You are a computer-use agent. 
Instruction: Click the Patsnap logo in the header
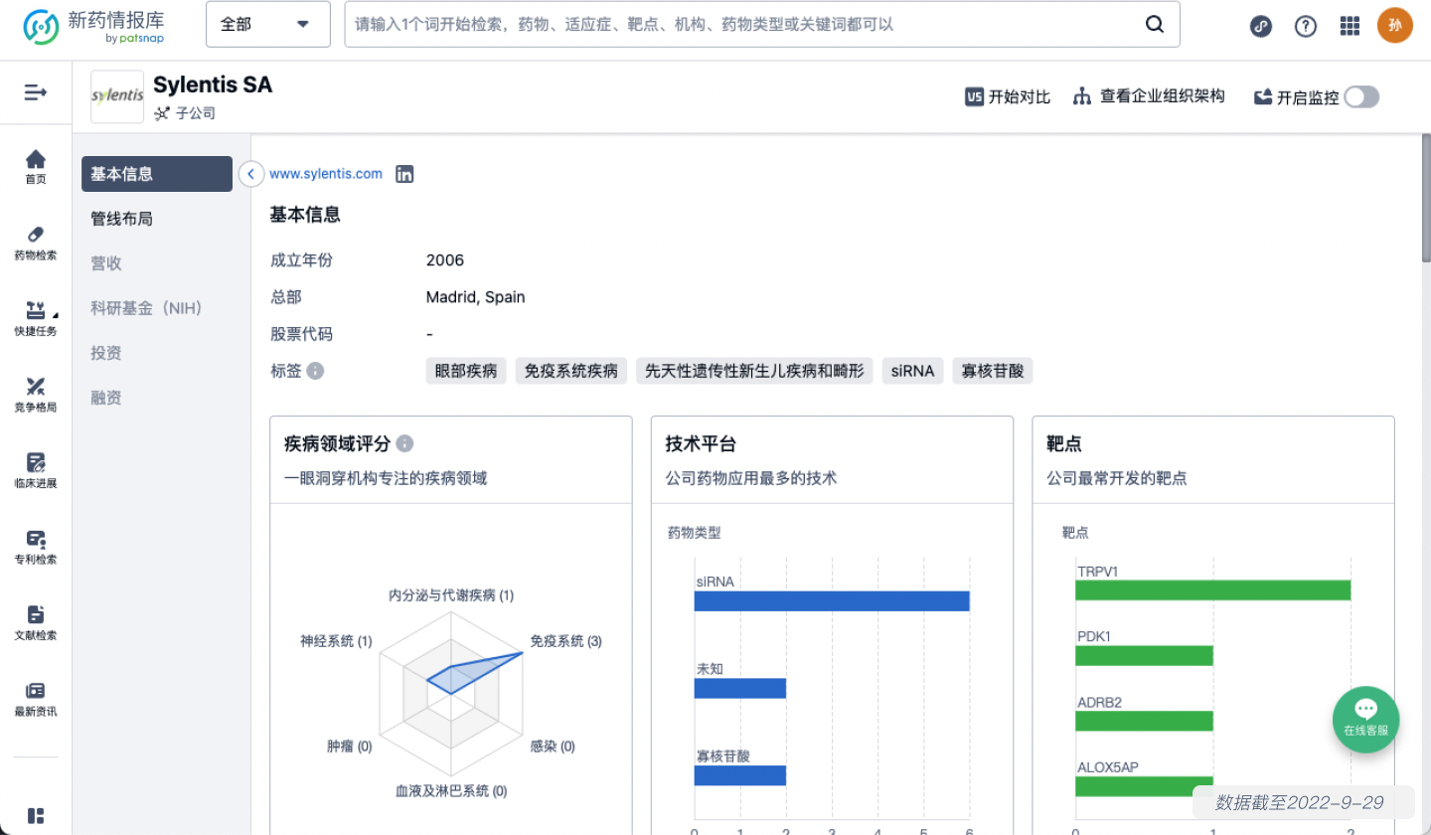(94, 26)
